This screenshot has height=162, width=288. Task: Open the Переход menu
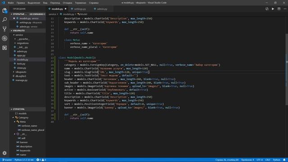(55, 3)
